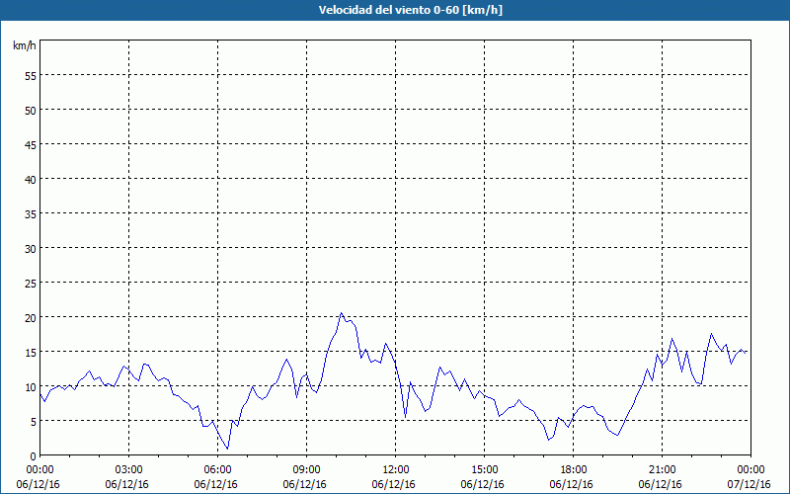This screenshot has height=494, width=790.
Task: Click the 0 label on the y-axis
Action: click(x=34, y=456)
